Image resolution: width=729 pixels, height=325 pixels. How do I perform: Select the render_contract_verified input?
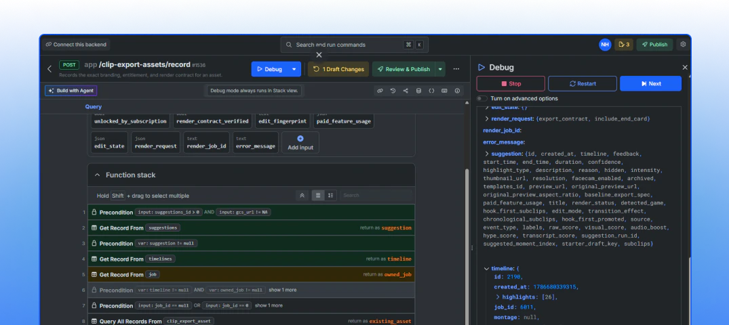(x=212, y=121)
